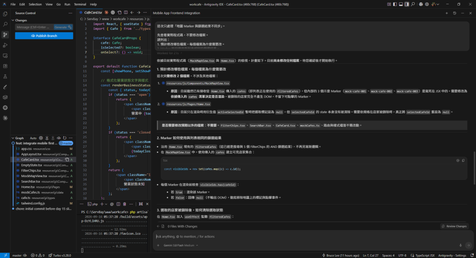Expand the 'Worked for 21s' details
Viewport: 476px width, 258px height.
coord(169,53)
